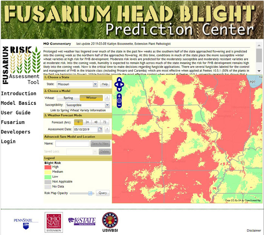This screenshot has width=264, height=235.
Task: Zoom in on the risk map
Action: tap(119, 96)
